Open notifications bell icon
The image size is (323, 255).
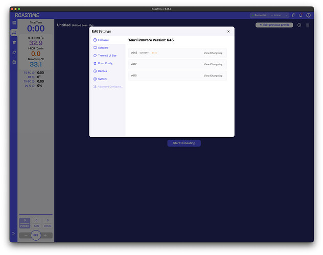click(x=301, y=15)
